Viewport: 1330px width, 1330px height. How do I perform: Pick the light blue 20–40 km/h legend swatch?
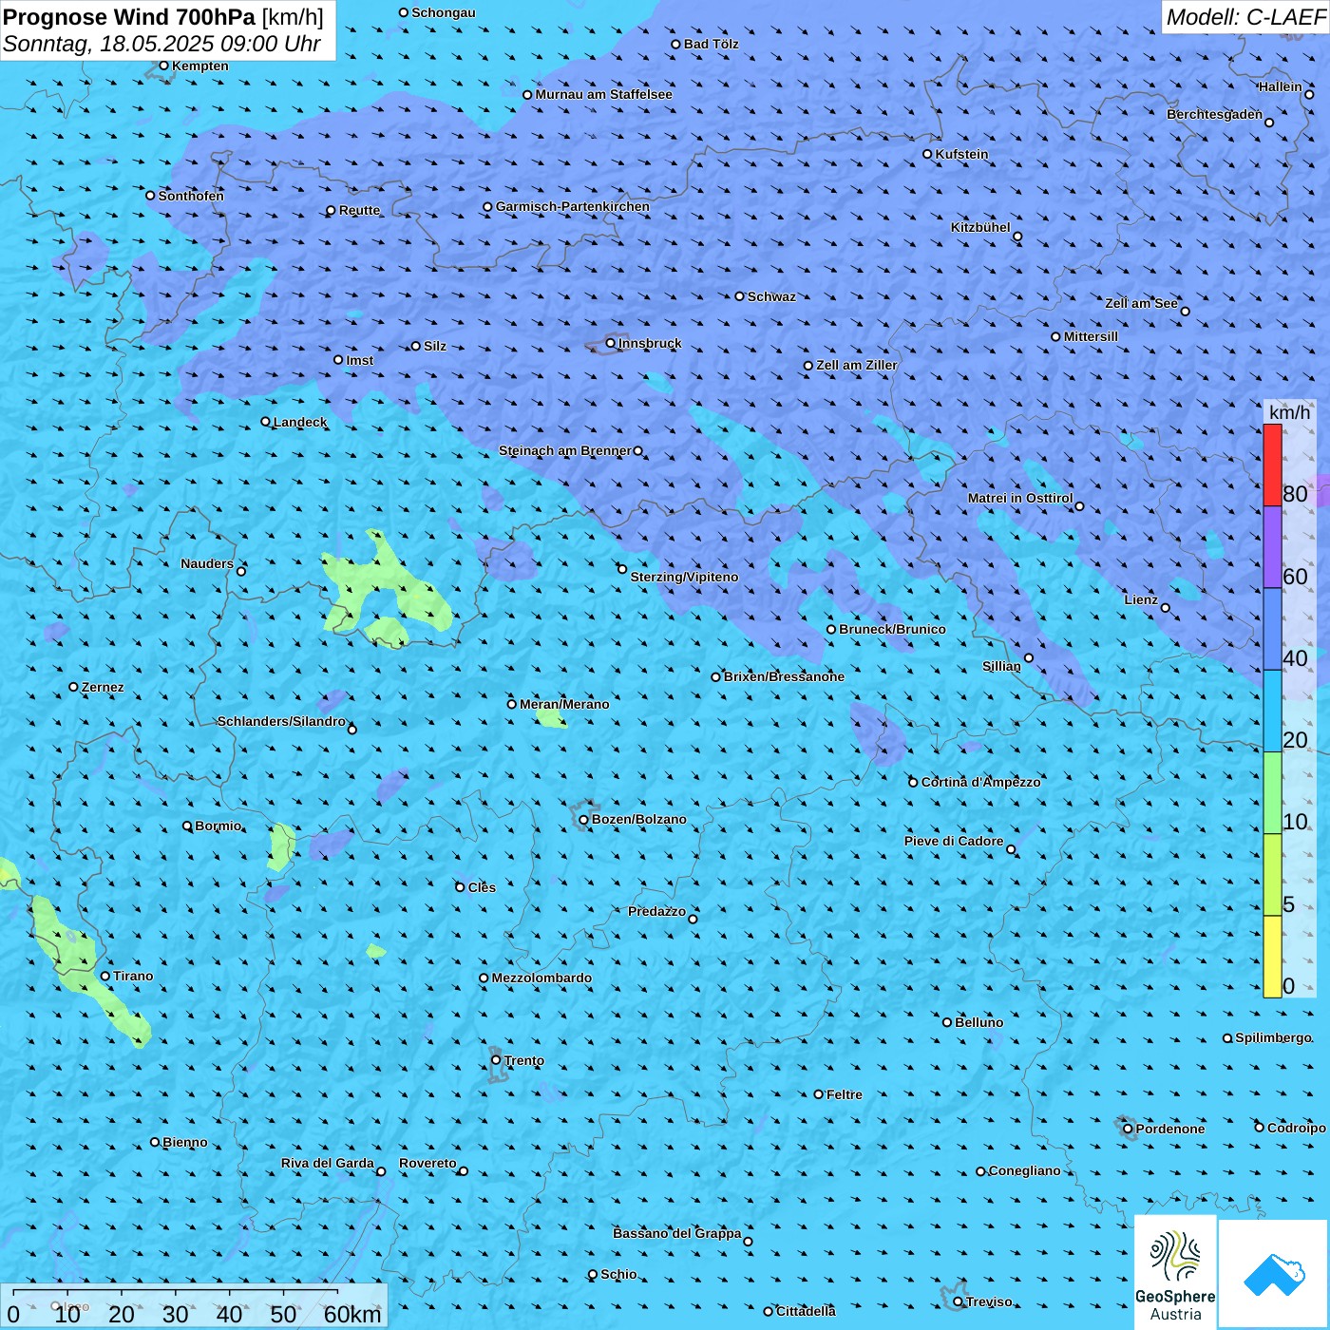click(1272, 711)
